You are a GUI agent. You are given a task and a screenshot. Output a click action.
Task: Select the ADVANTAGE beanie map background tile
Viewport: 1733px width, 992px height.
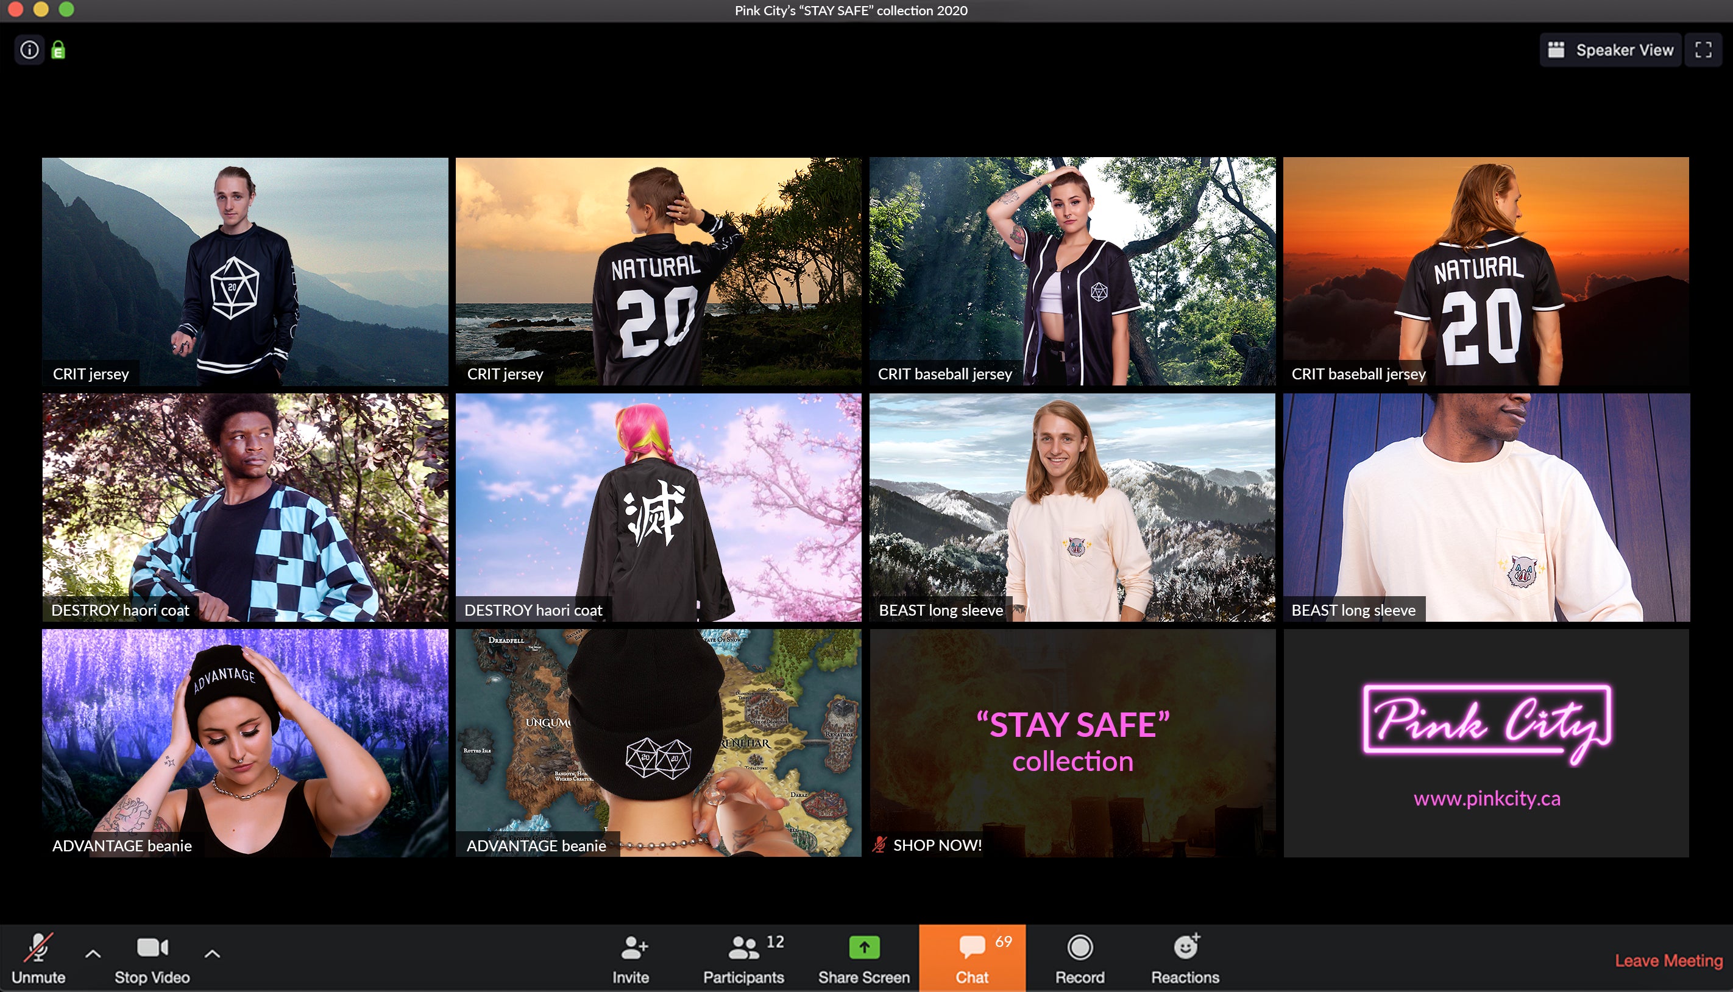pos(658,743)
